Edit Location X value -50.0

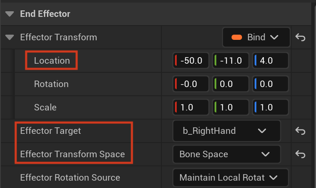[x=191, y=61]
